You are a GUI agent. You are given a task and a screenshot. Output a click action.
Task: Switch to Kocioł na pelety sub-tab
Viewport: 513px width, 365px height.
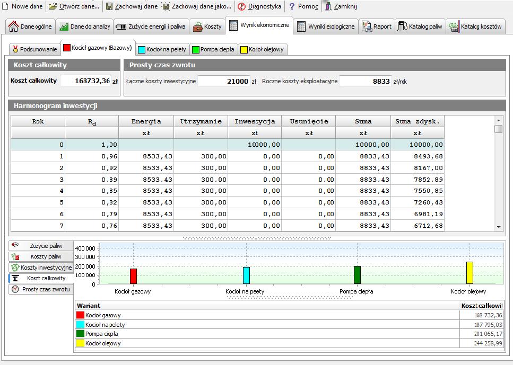(162, 49)
